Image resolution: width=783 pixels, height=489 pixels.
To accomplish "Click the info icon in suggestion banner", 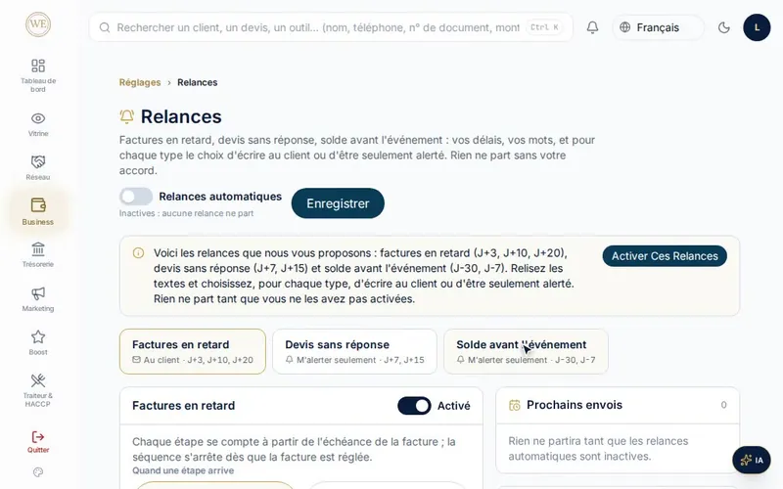I will [x=138, y=253].
